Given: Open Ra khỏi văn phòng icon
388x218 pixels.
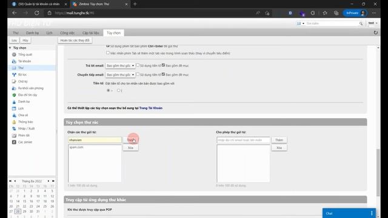Looking at the screenshot, I should (x=14, y=88).
